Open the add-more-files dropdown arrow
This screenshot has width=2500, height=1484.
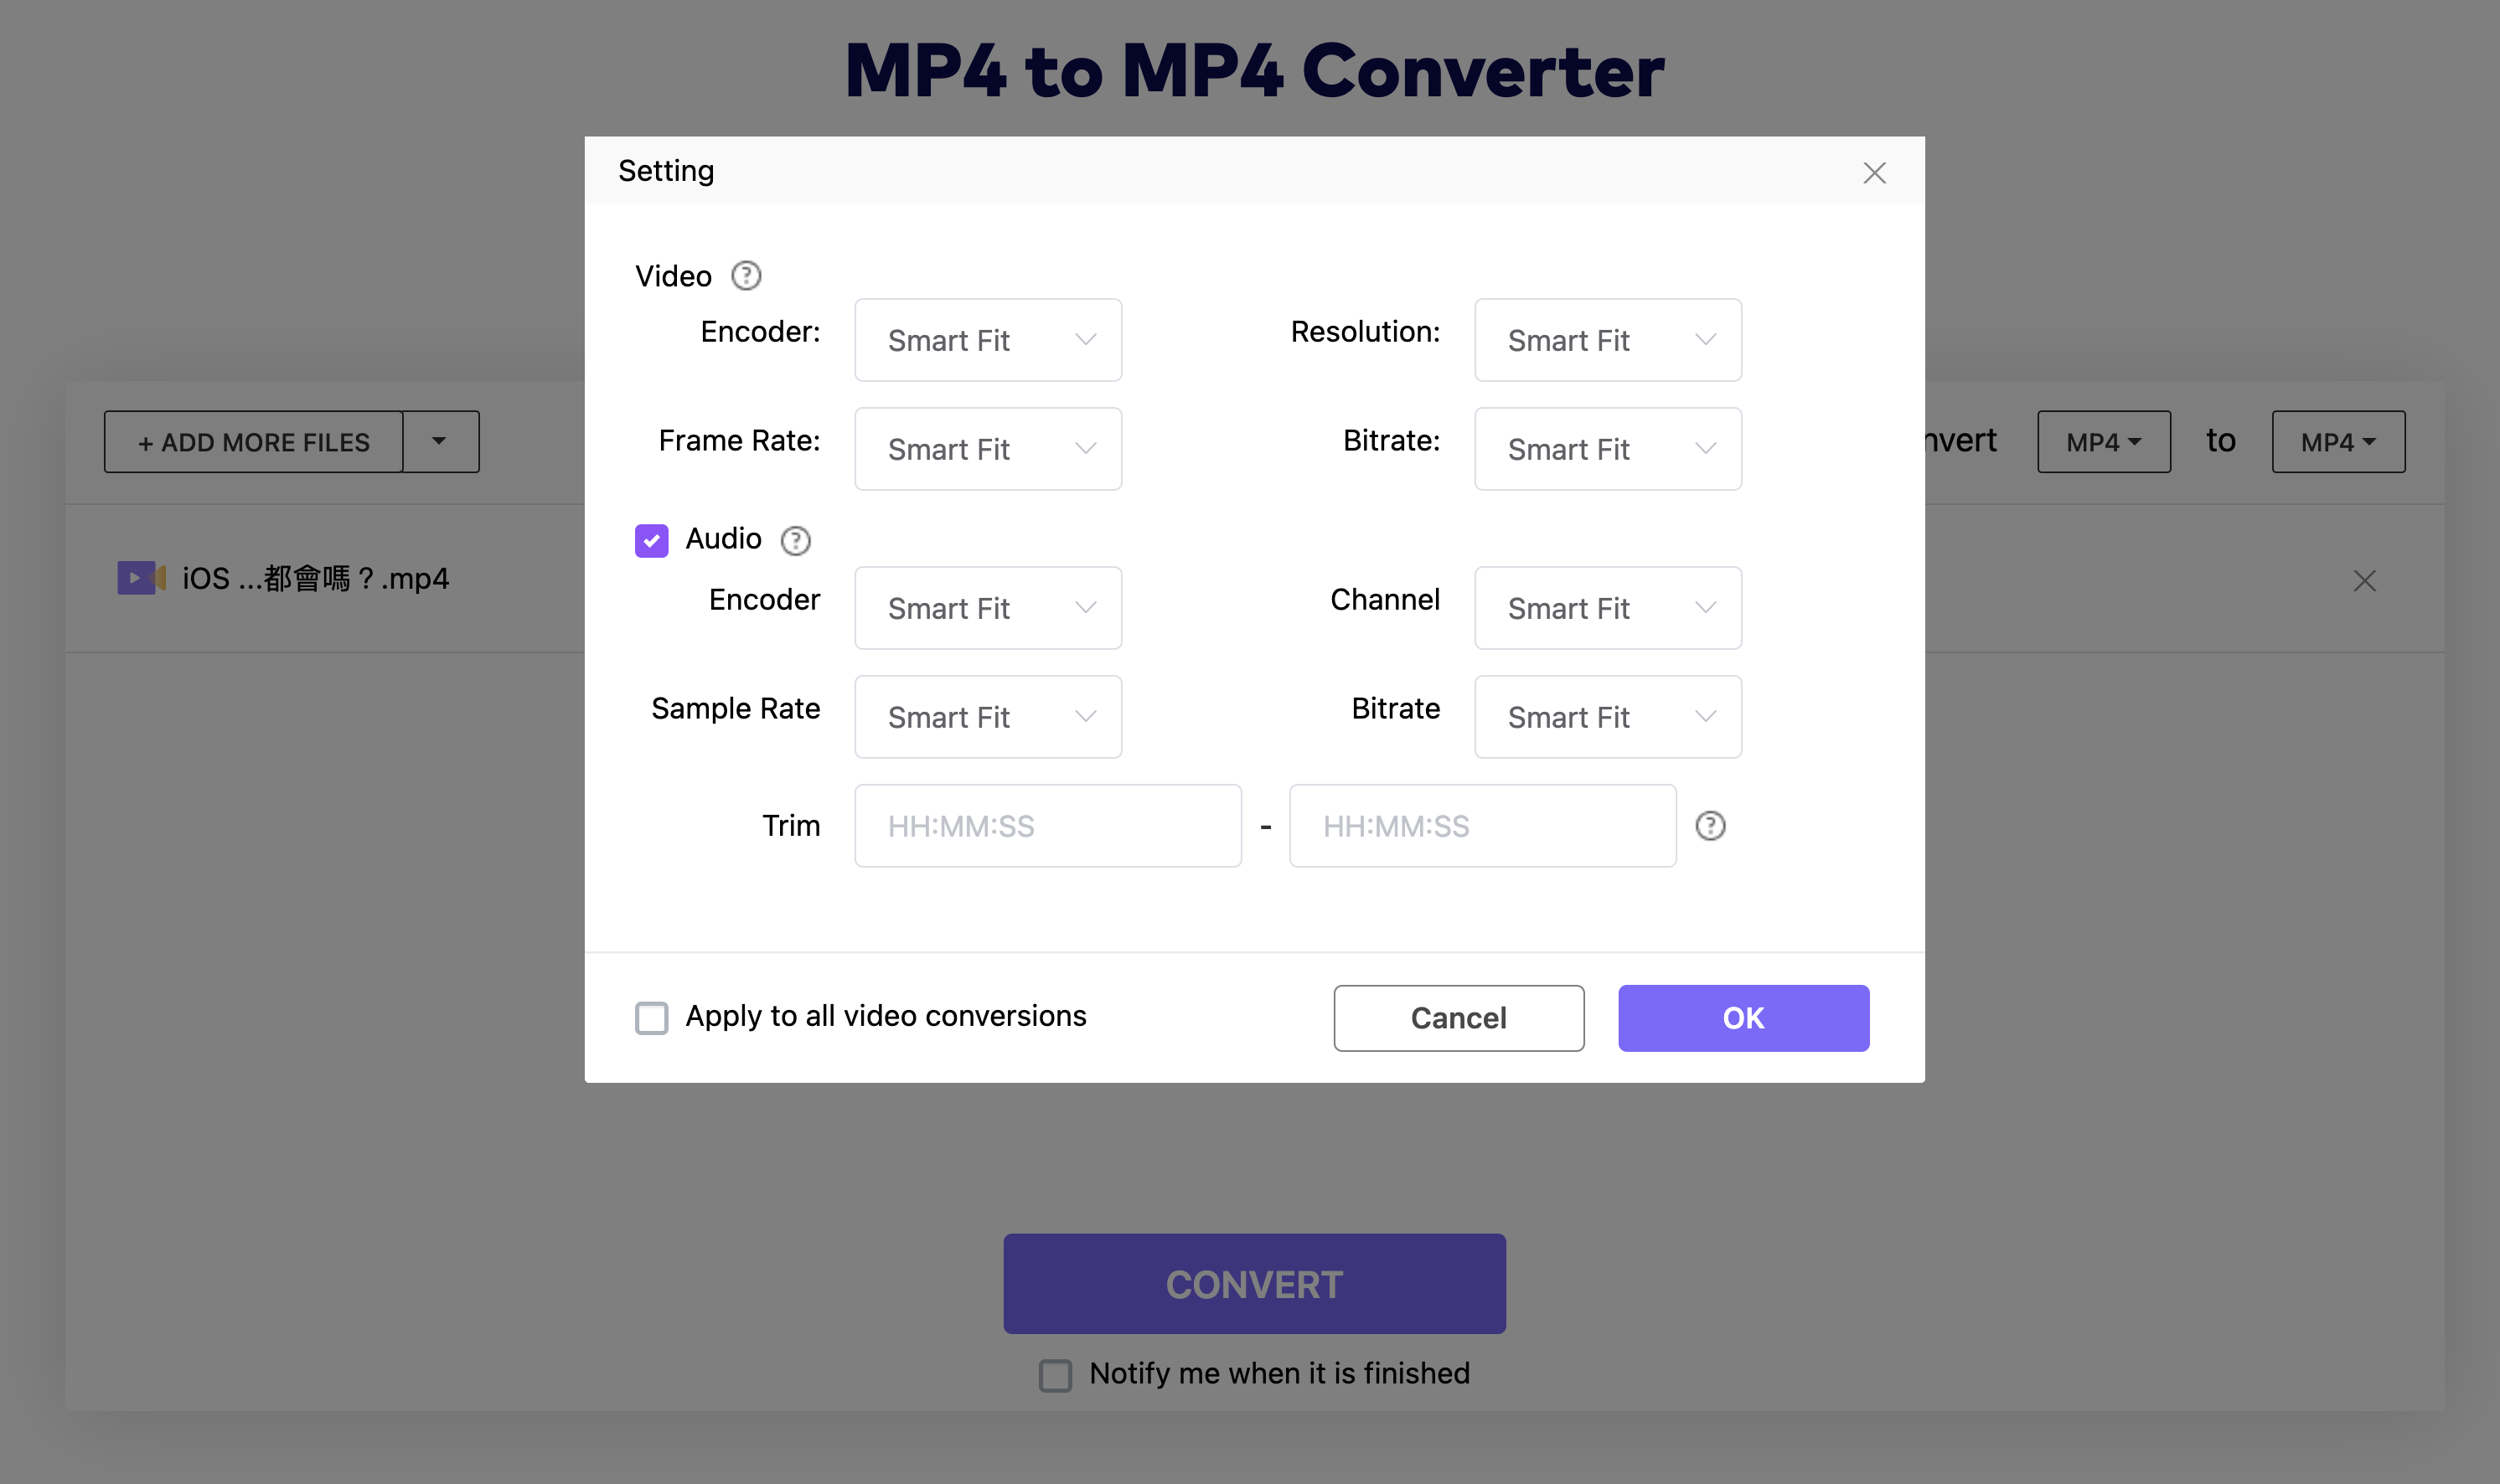(440, 441)
